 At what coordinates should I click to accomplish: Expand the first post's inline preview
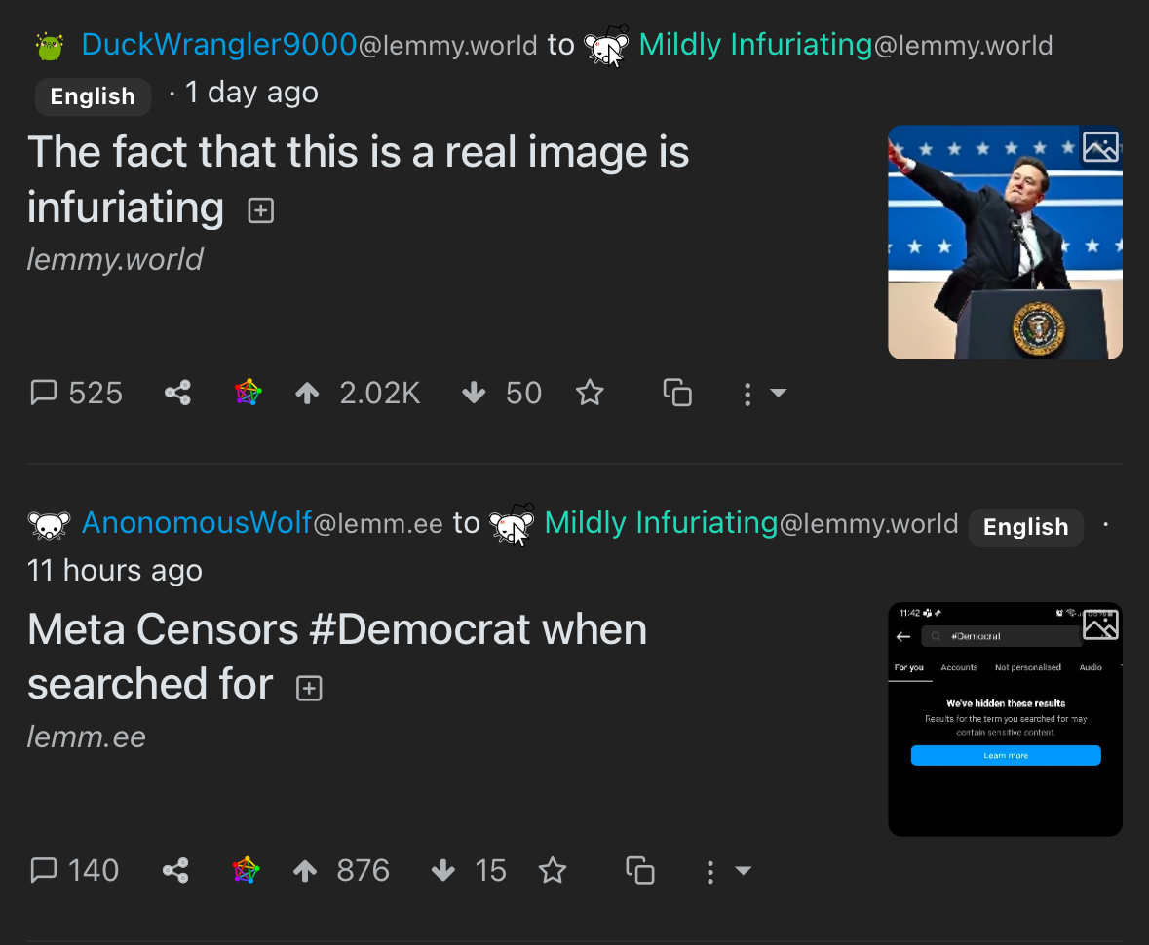[x=260, y=210]
